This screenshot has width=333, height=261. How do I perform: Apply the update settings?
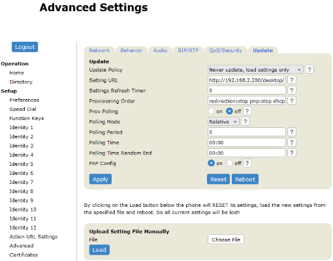tap(101, 179)
